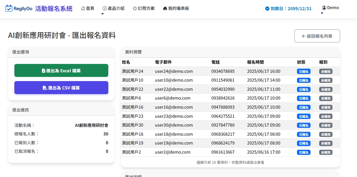
Task: Click the 返回報名列表 button
Action: (317, 36)
